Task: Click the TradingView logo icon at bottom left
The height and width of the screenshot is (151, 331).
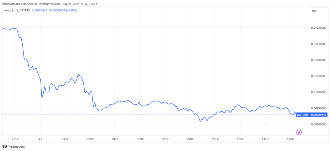Action: coord(5,146)
